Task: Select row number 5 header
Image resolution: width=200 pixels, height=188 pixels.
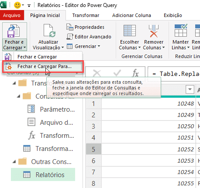Action: (x=93, y=149)
